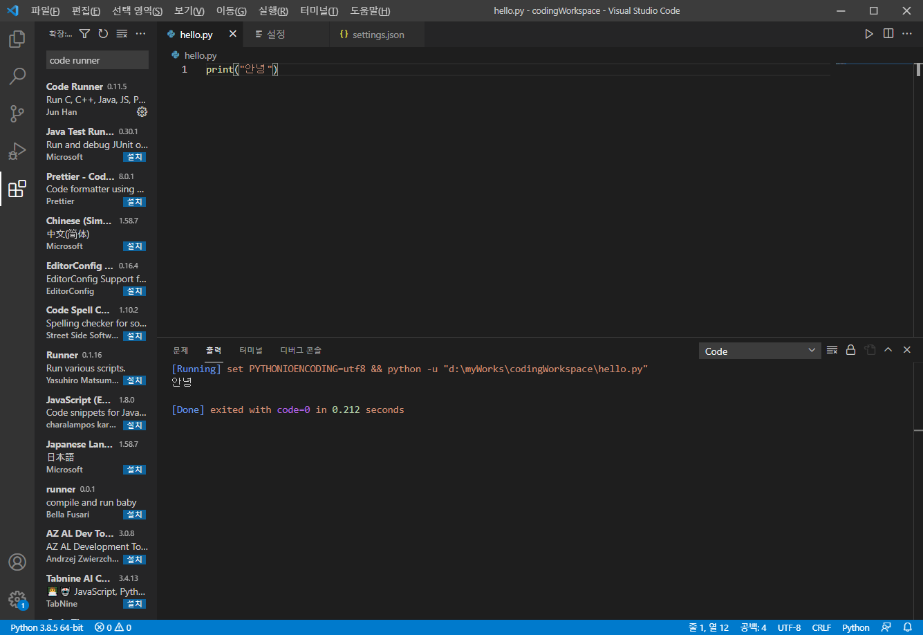Click the extension search box
Image resolution: width=923 pixels, height=635 pixels.
point(97,60)
